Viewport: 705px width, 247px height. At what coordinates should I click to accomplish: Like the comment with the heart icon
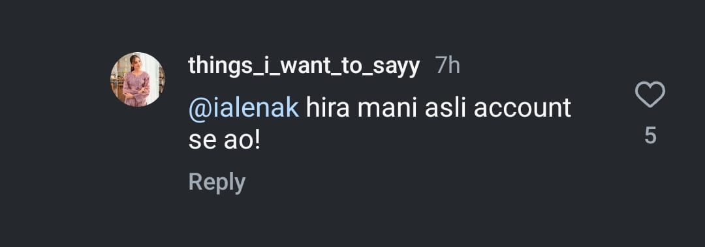click(650, 94)
